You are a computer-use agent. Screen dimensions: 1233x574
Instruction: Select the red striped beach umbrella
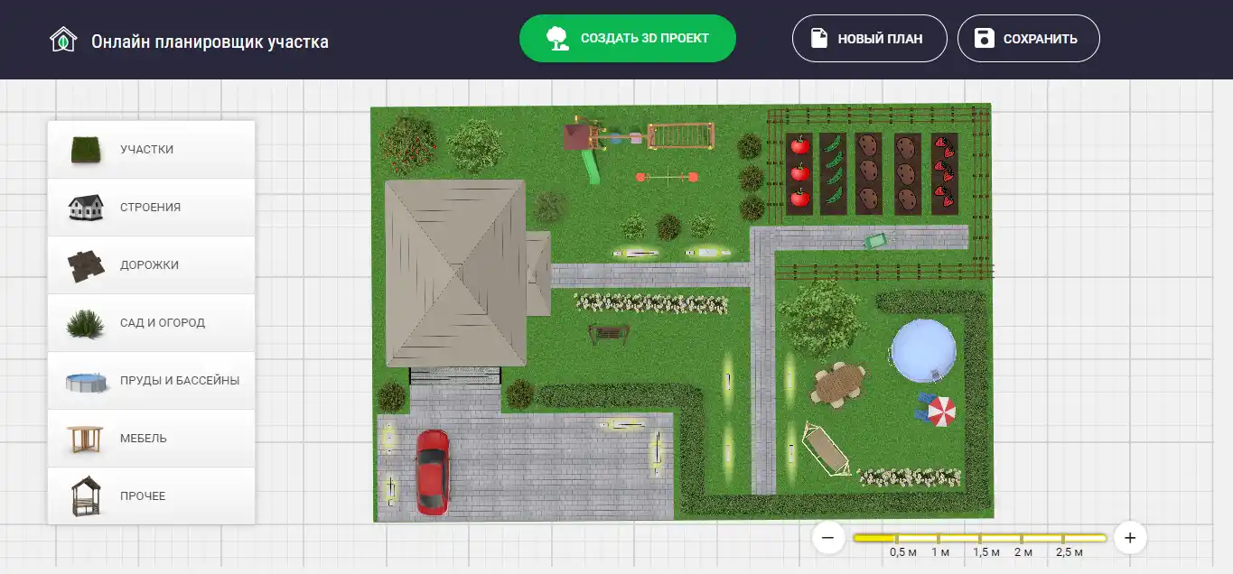941,412
